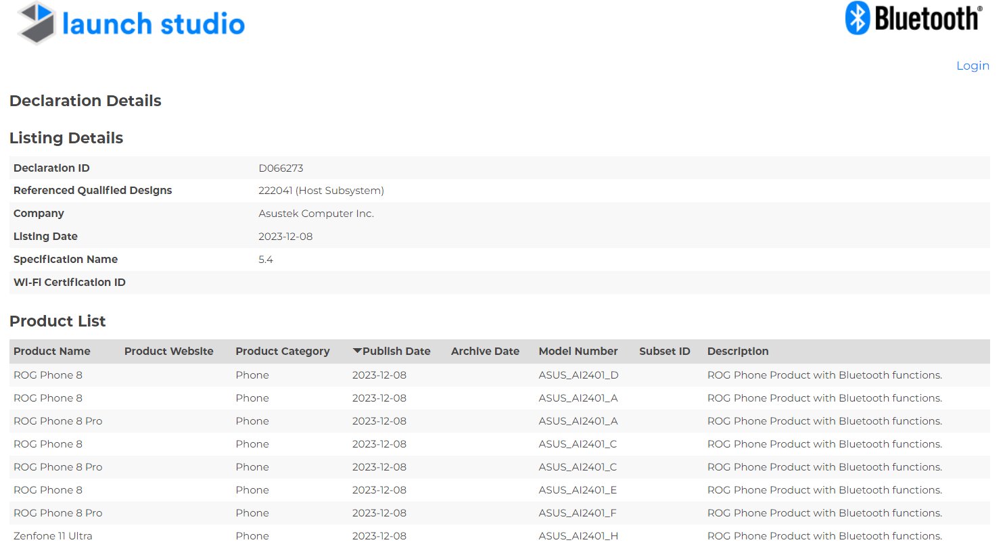Toggle the Publish Date sort arrow
The width and height of the screenshot is (1005, 555).
358,351
